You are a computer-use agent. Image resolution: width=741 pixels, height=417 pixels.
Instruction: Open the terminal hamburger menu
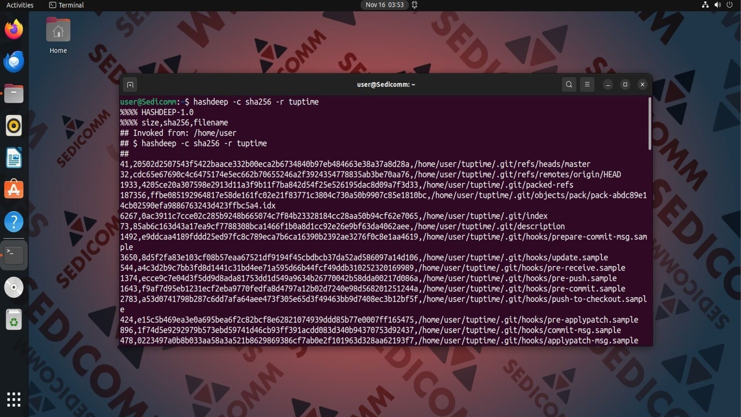pyautogui.click(x=587, y=85)
